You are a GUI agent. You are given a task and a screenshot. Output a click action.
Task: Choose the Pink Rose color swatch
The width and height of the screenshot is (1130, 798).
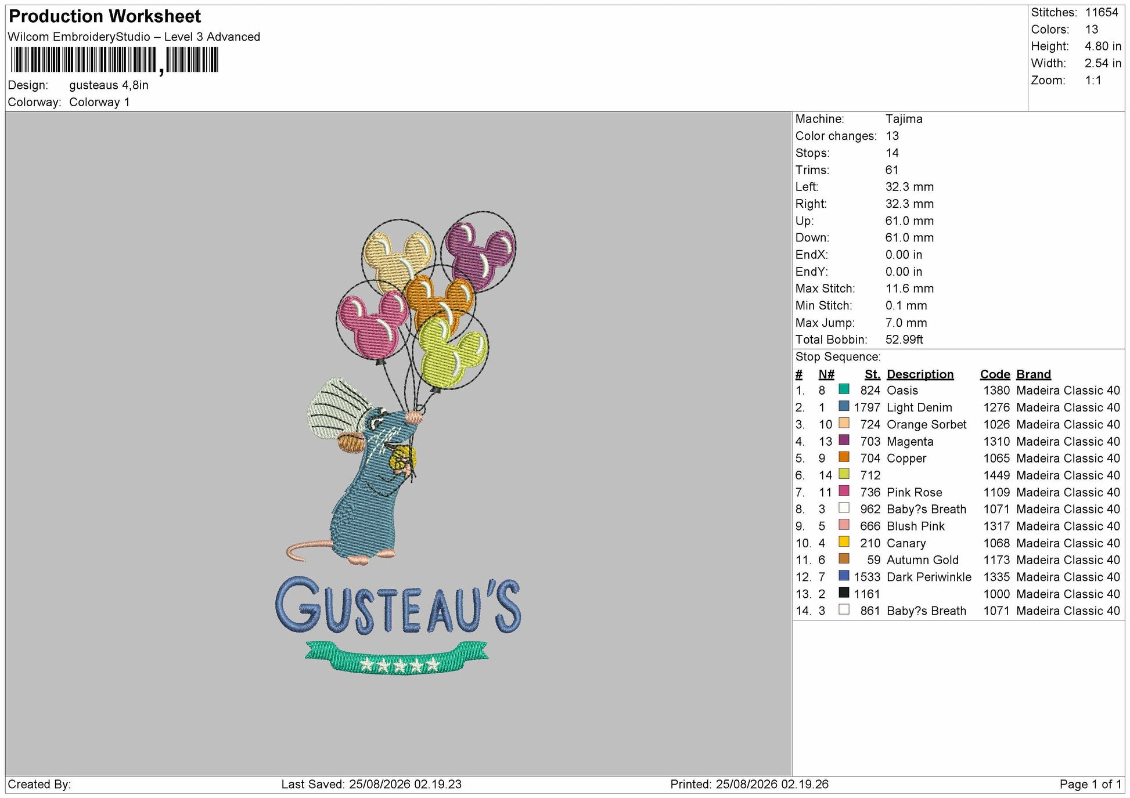[x=844, y=491]
